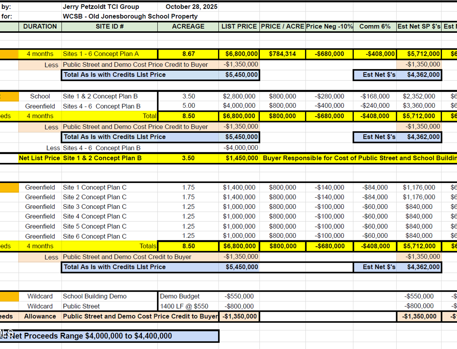Click the ACREAGE column header
Screen dimensions: 457x349
click(x=188, y=26)
